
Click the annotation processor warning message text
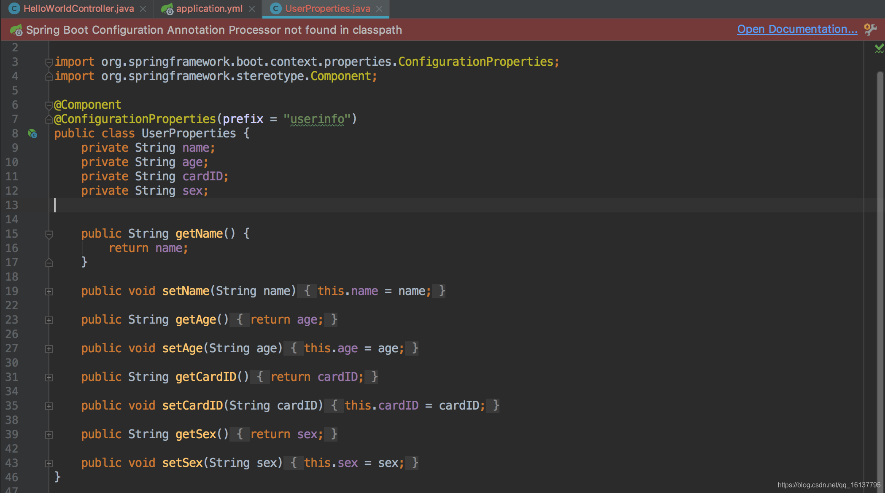(x=214, y=30)
